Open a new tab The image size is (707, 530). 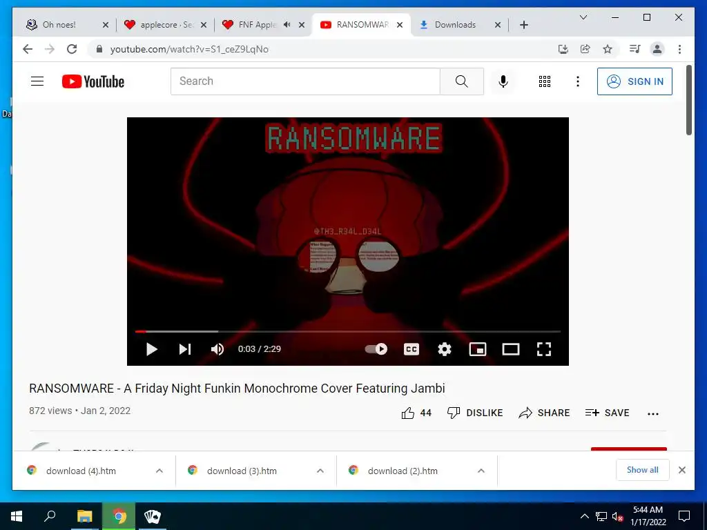pyautogui.click(x=523, y=25)
